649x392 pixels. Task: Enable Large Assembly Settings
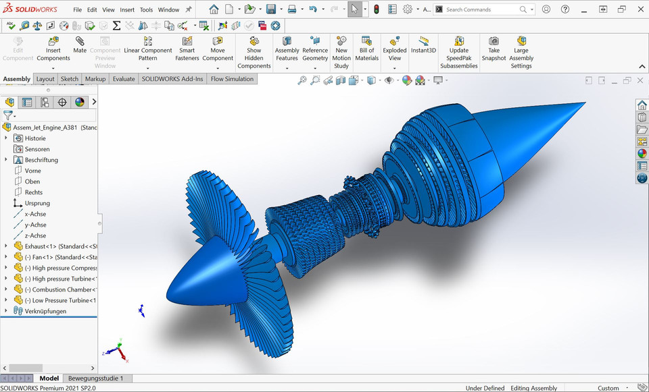(x=521, y=48)
